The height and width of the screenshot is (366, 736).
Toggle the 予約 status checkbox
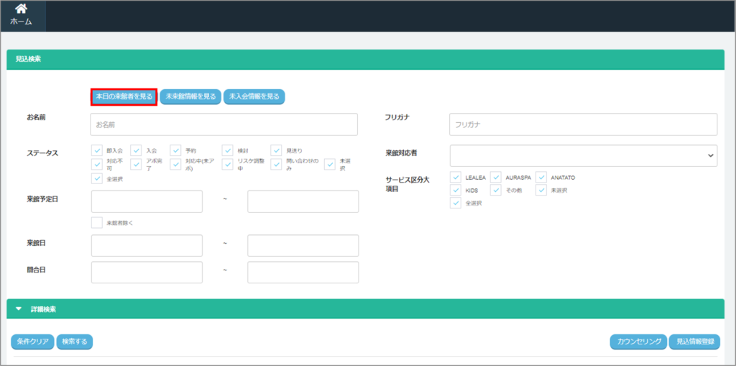[176, 150]
